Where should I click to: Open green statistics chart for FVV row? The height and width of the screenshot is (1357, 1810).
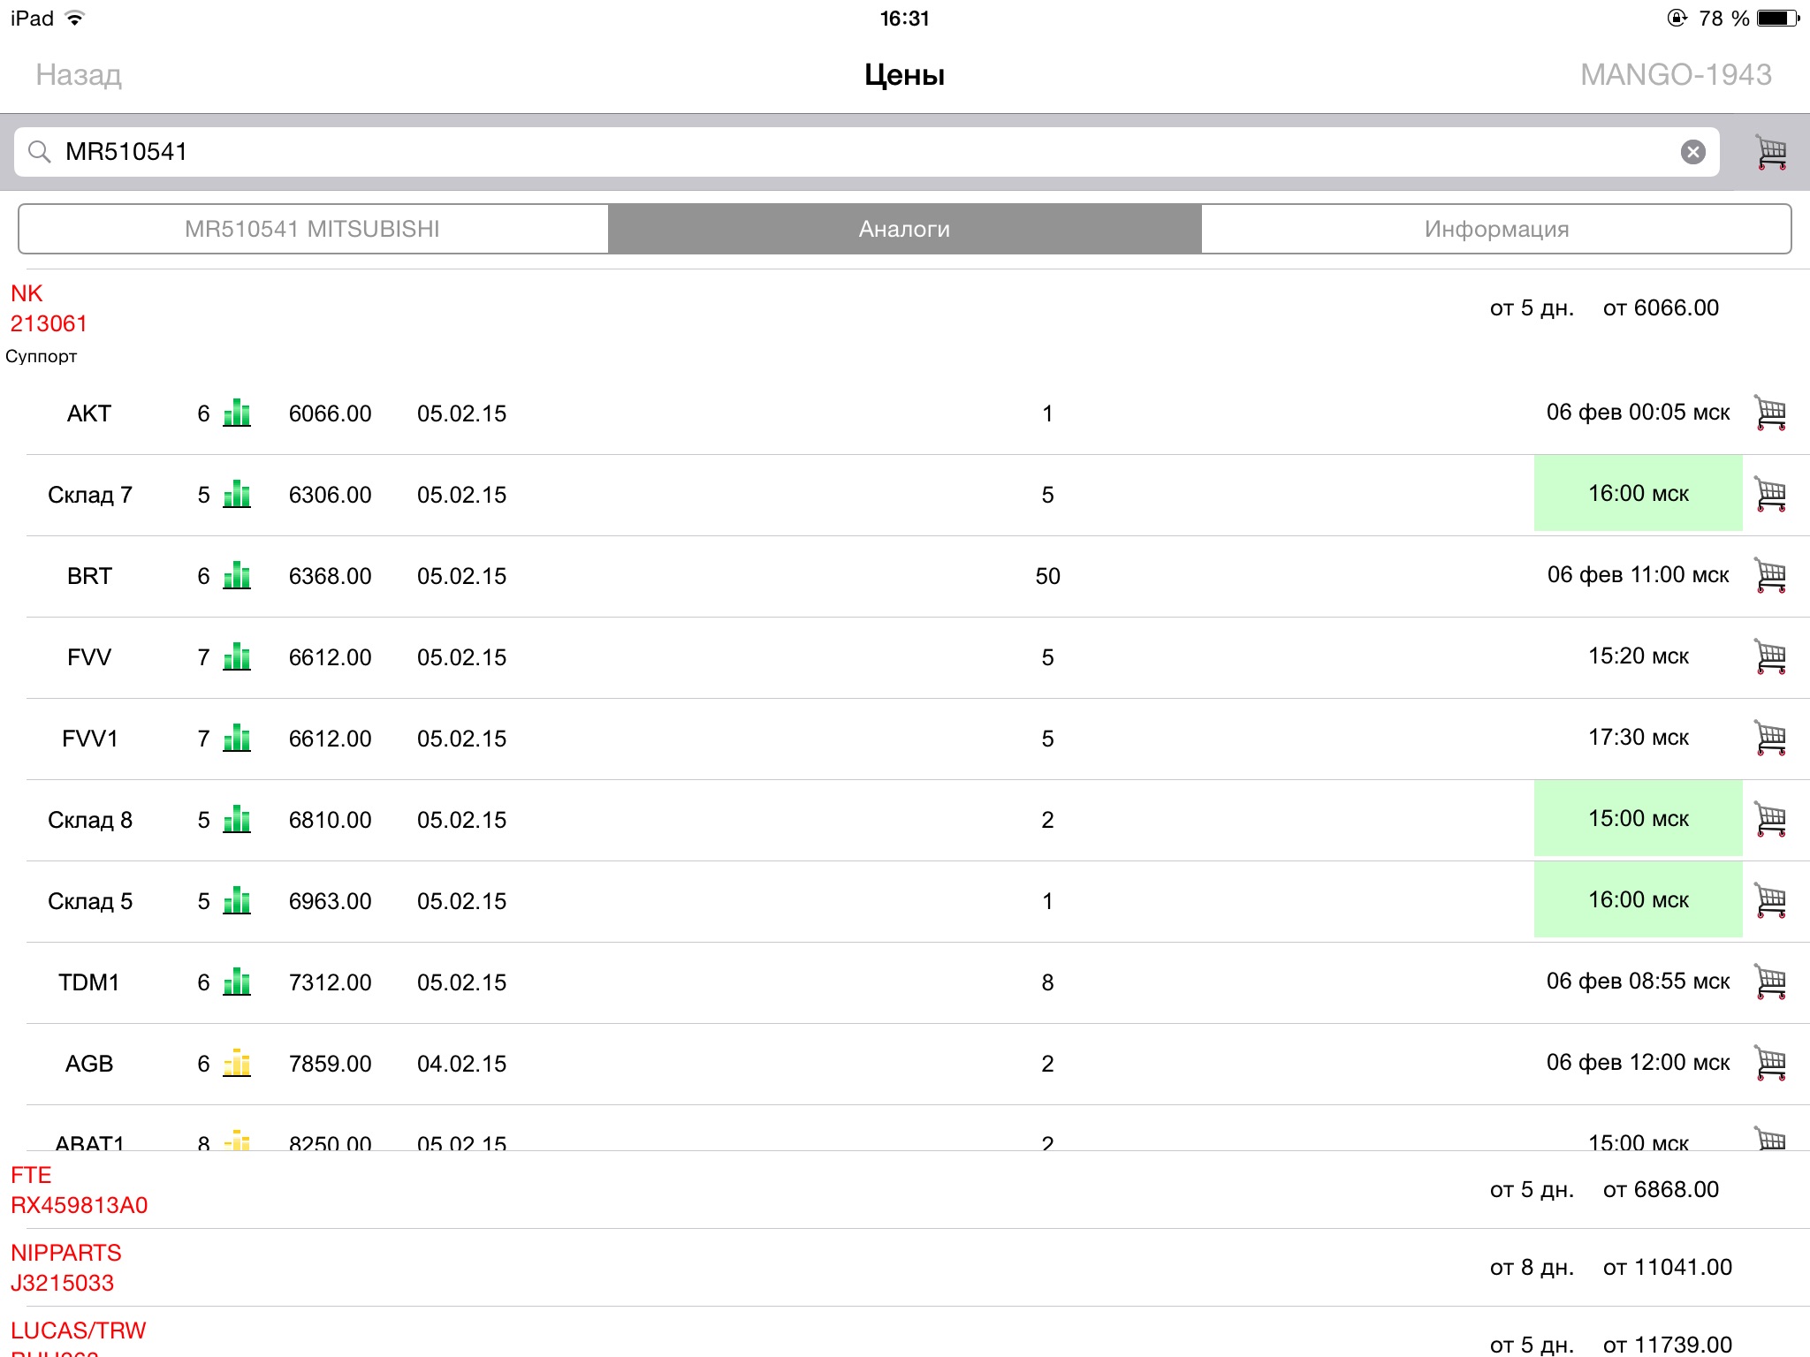[x=237, y=657]
